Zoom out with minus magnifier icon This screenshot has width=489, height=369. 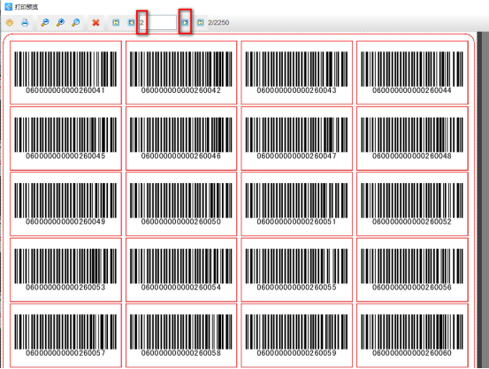(x=45, y=22)
